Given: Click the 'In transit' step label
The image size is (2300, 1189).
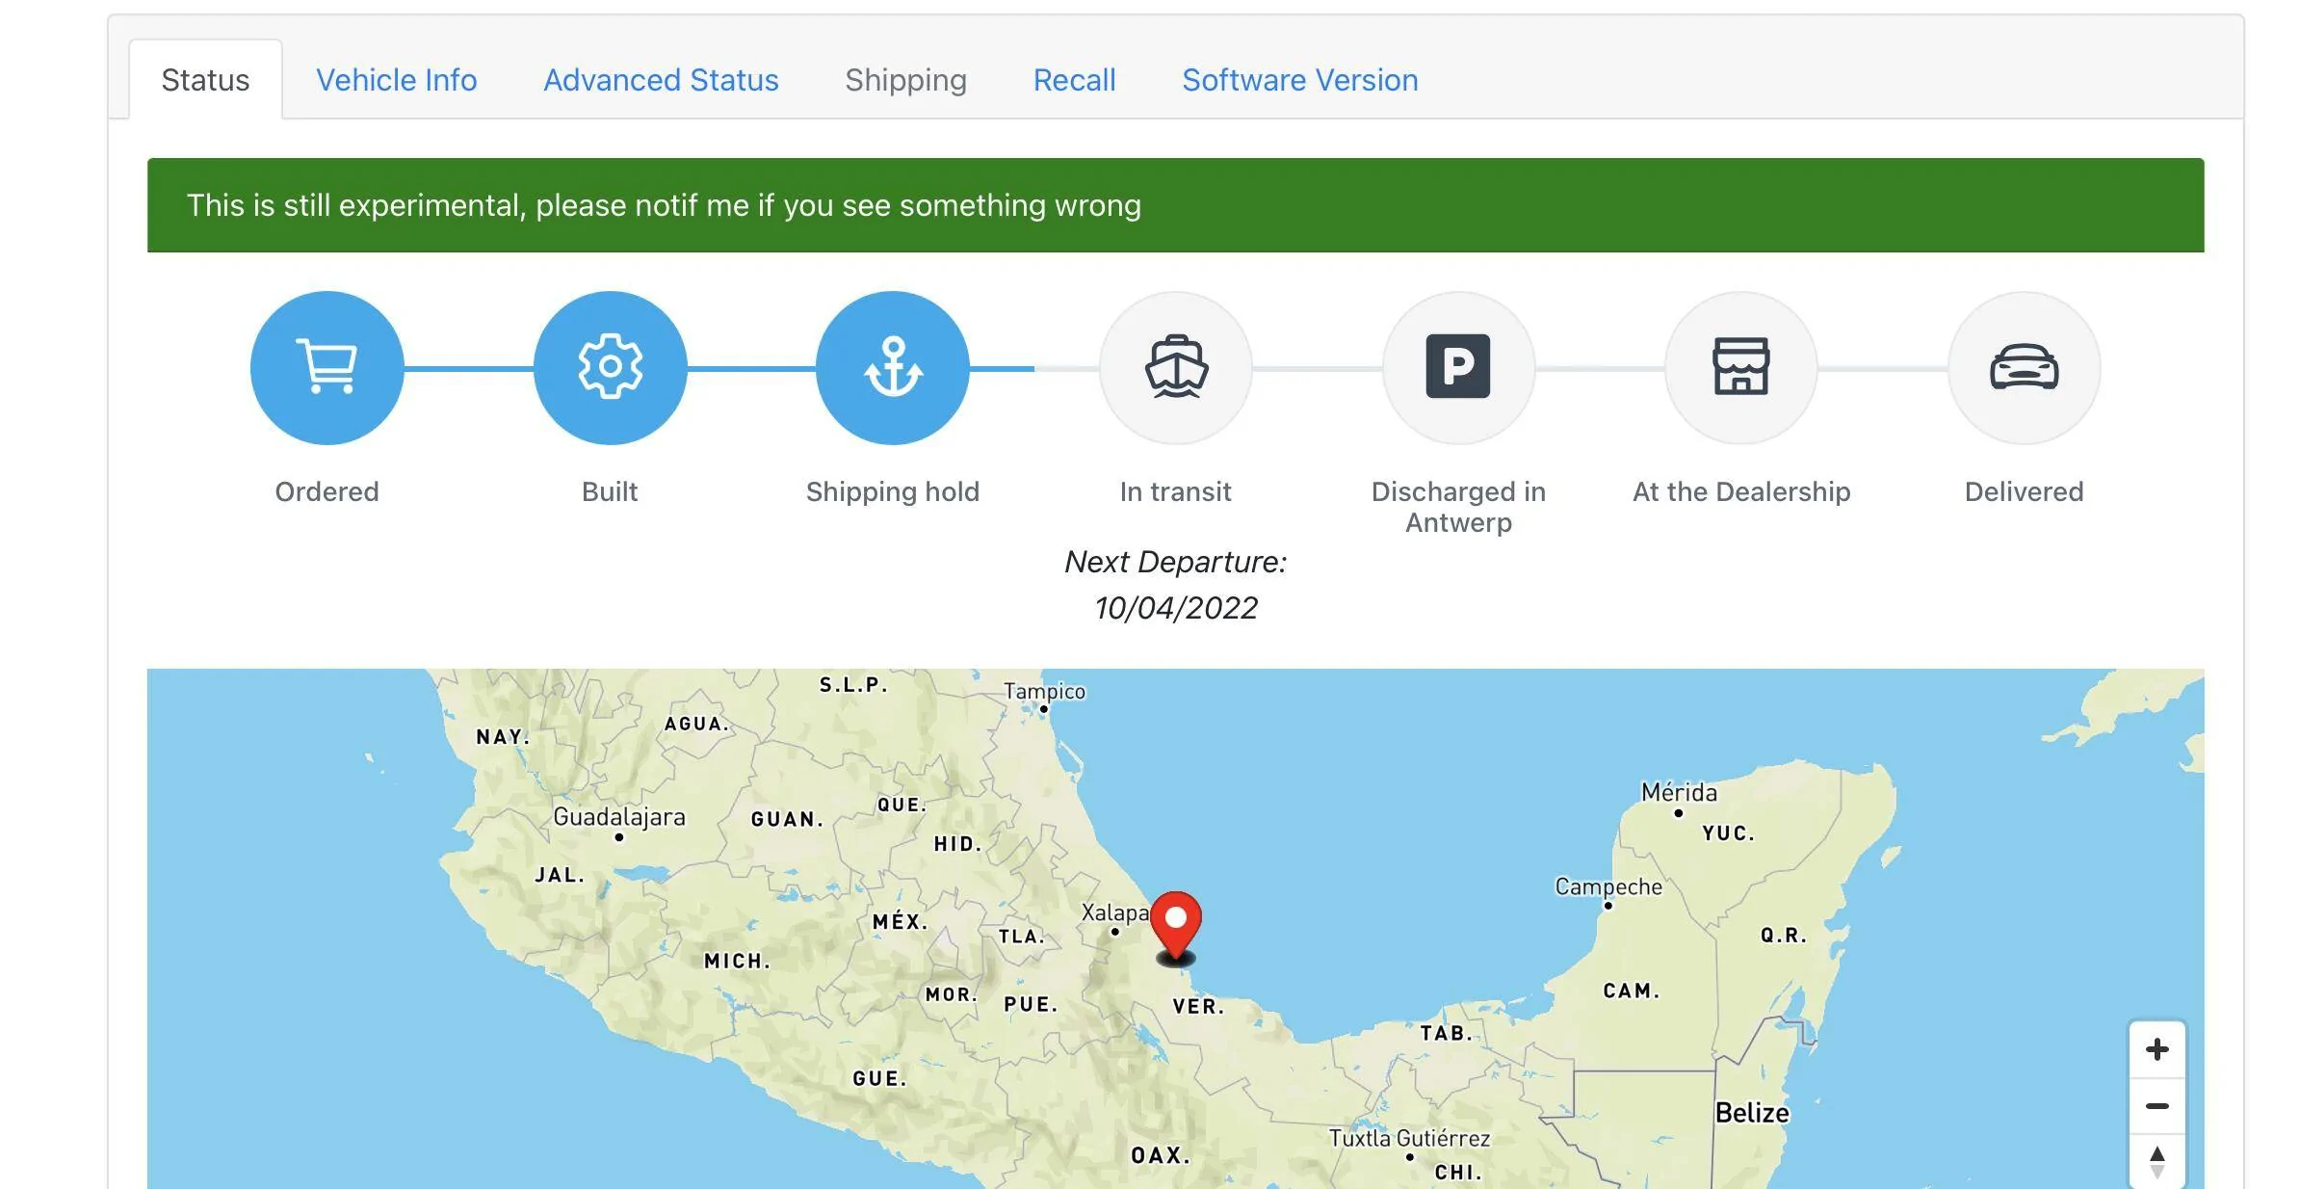Looking at the screenshot, I should (x=1176, y=491).
